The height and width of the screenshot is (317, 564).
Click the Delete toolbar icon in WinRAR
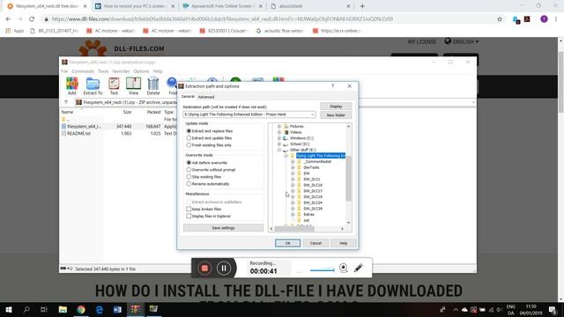(x=152, y=85)
